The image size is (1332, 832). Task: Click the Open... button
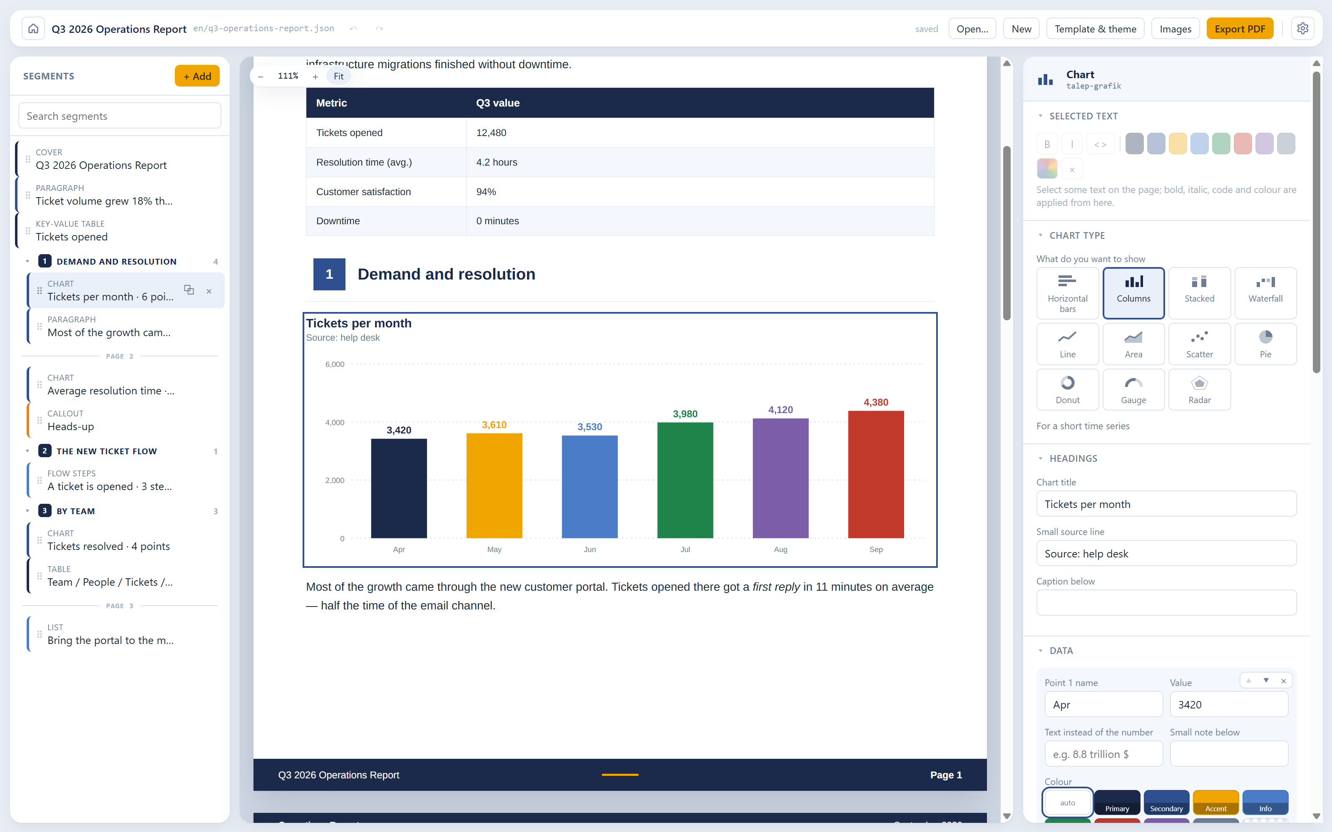972,29
